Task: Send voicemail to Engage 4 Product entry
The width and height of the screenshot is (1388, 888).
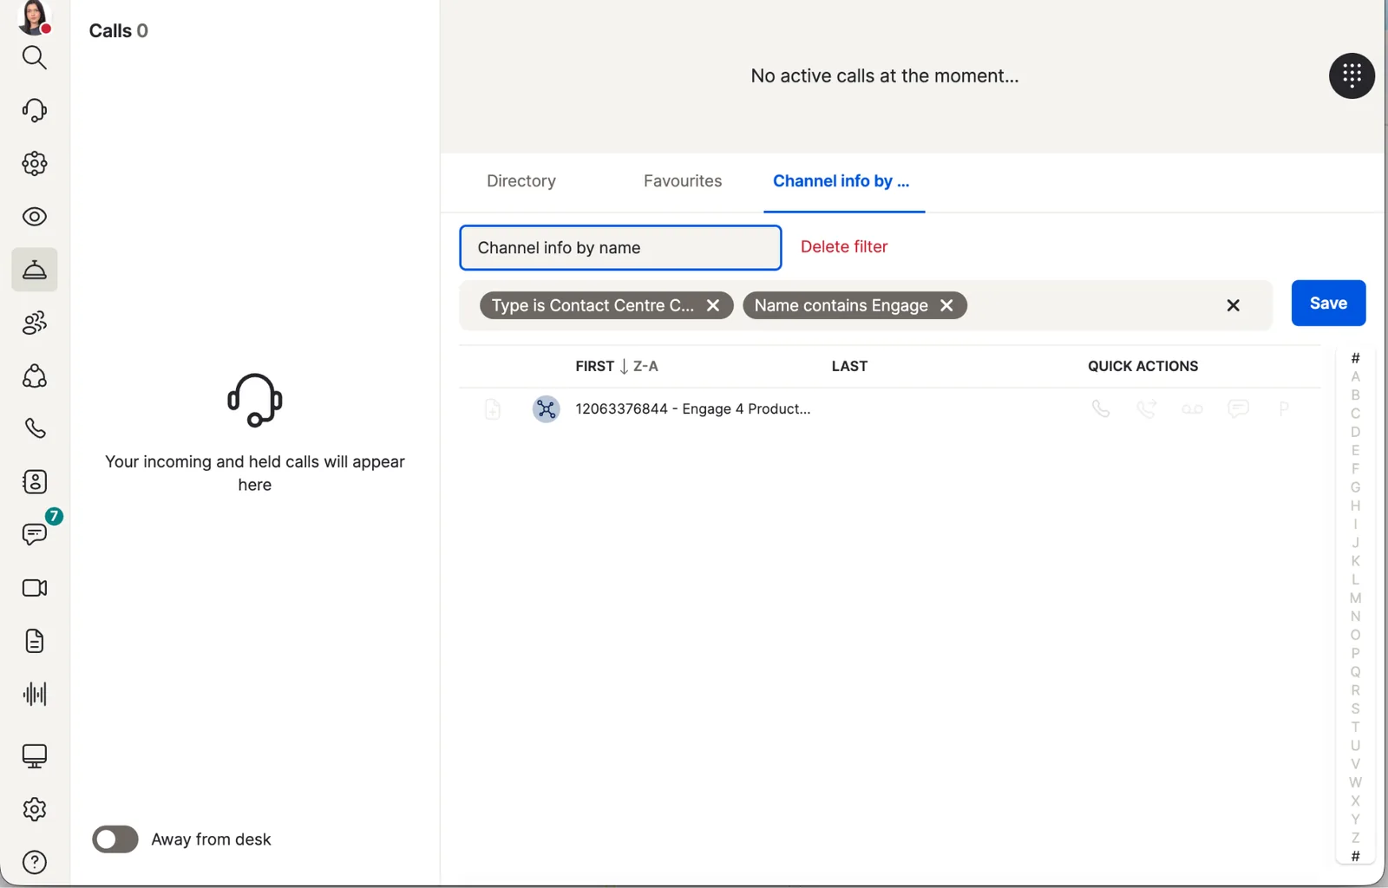Action: tap(1192, 408)
